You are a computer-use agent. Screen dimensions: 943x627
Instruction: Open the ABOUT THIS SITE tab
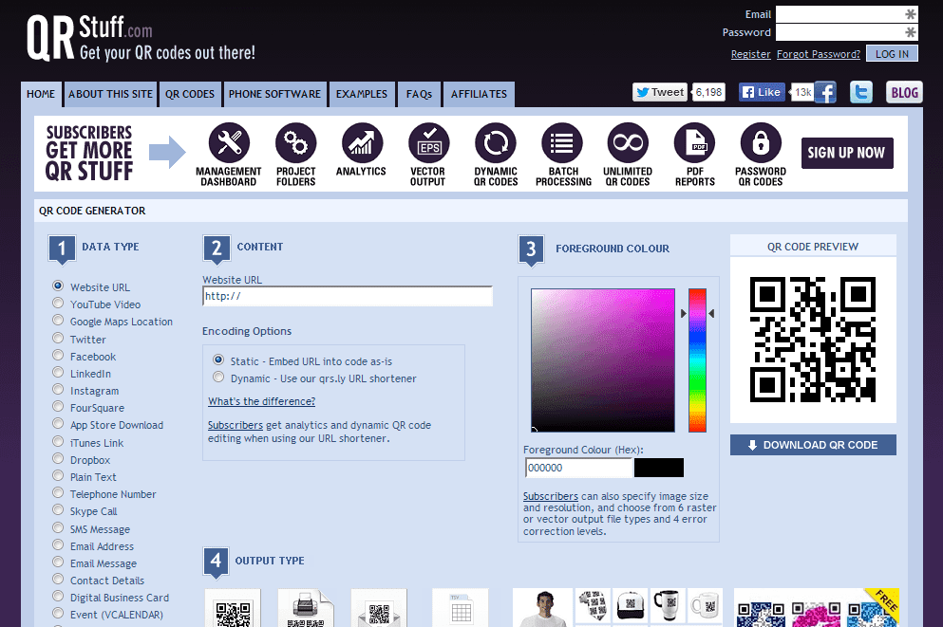tap(111, 94)
